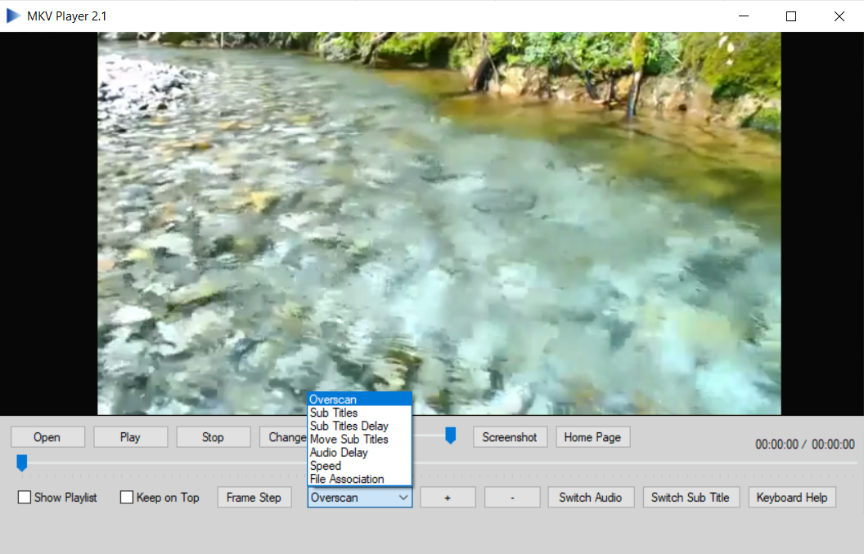Select Sub Titles Delay from the list

click(x=349, y=426)
